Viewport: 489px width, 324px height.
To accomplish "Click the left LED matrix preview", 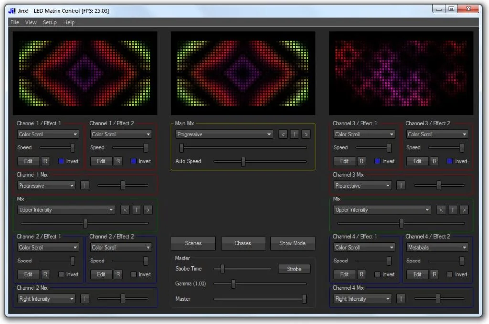I will pos(85,73).
